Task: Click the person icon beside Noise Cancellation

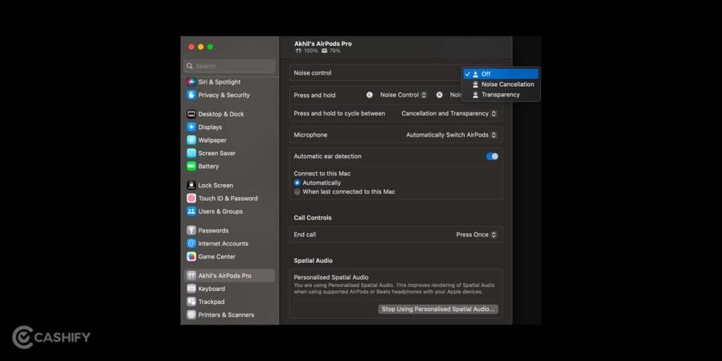Action: (x=475, y=85)
